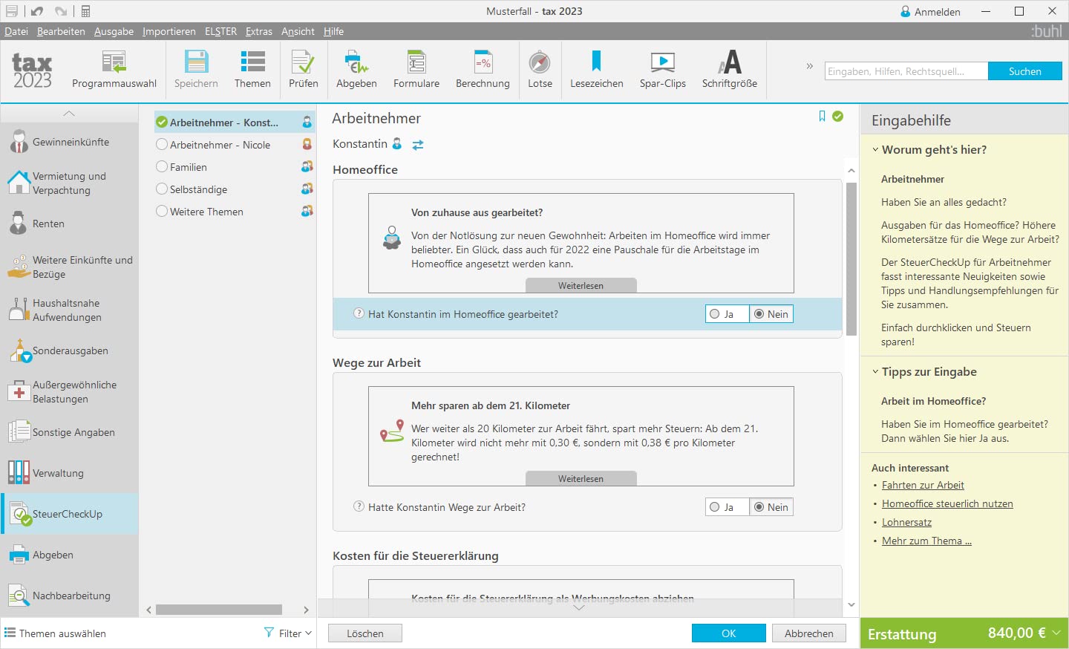Open the Datei menu
The width and height of the screenshot is (1069, 649).
point(16,31)
